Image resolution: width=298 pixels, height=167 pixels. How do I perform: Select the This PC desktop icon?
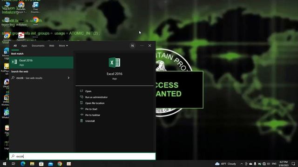coord(7,6)
